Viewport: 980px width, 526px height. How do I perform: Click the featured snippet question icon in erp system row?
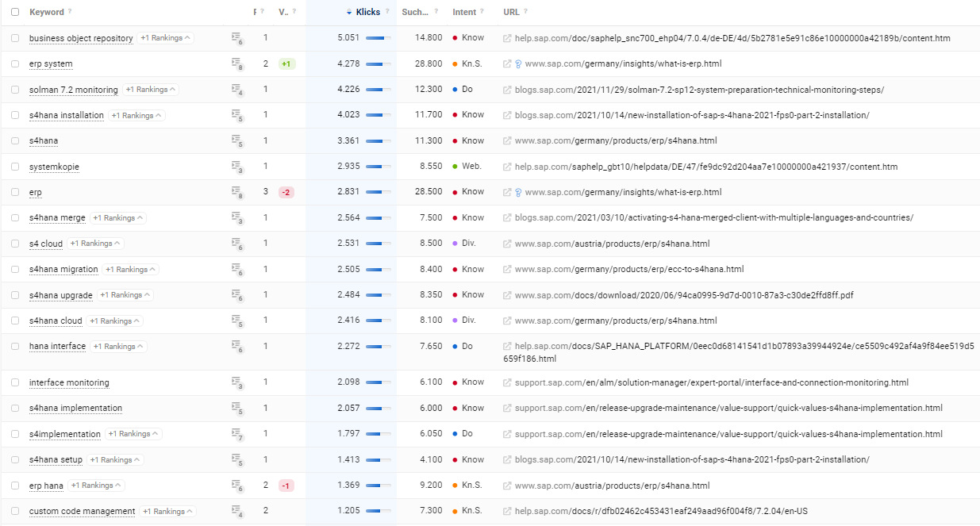[x=518, y=63]
